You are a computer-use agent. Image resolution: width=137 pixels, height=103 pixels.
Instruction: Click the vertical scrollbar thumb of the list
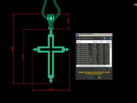click(111, 45)
